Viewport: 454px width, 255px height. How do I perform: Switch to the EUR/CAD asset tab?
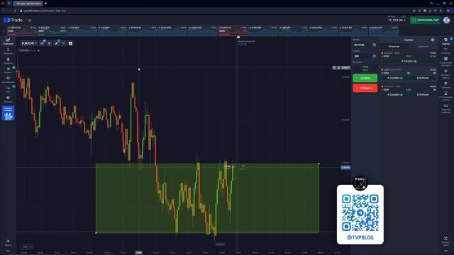(353, 30)
